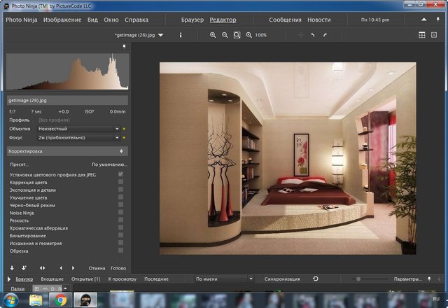The height and width of the screenshot is (308, 448).
Task: Open the По имени sort dropdown
Action: (223, 279)
